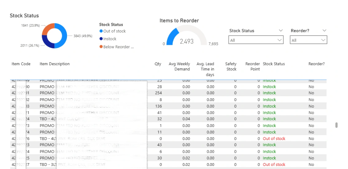
Task: Sort by Qty column header
Action: (158, 64)
